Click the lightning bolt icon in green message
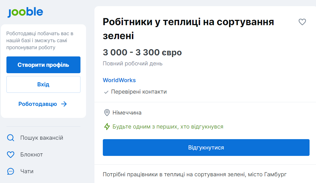The height and width of the screenshot is (183, 316). pos(107,127)
